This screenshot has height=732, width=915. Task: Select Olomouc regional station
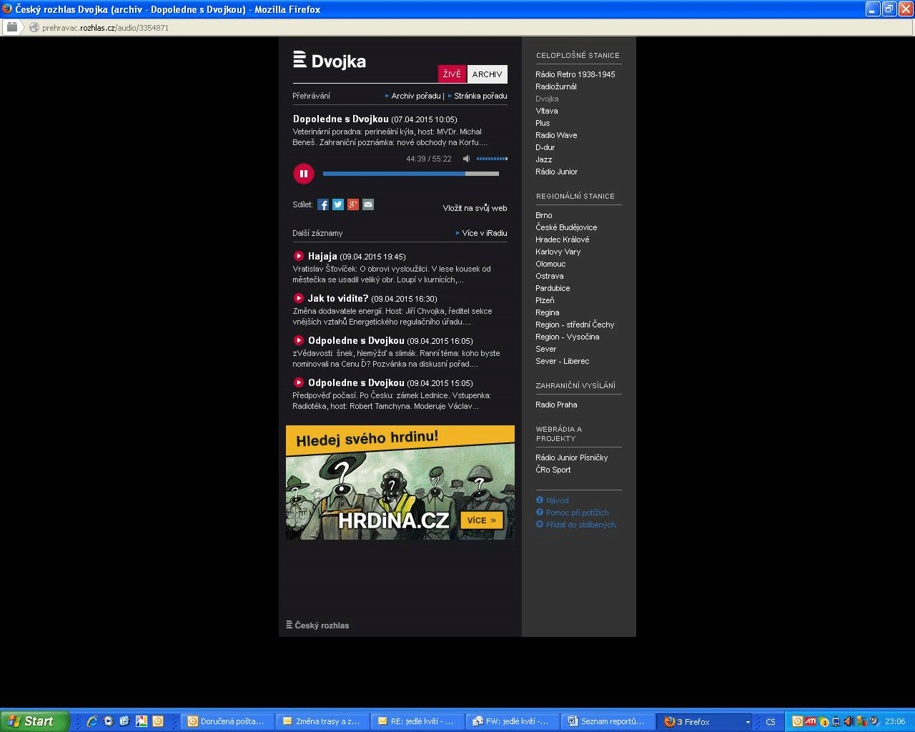[x=550, y=264]
